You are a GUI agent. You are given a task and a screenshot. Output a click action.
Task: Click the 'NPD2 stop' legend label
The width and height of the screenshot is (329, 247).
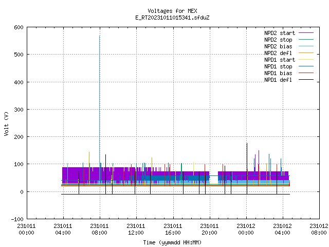click(x=278, y=40)
